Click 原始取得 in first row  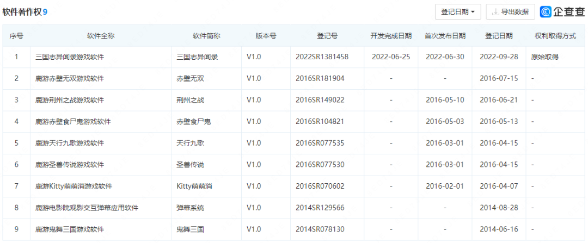545,57
